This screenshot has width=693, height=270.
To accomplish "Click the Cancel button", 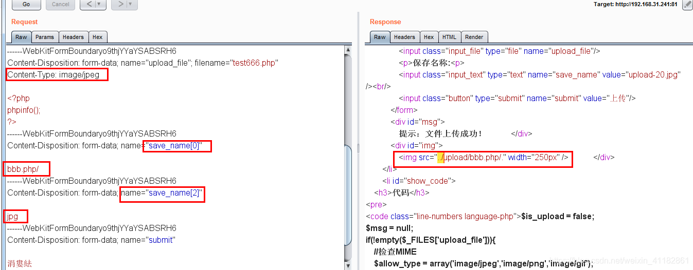I will click(x=60, y=5).
